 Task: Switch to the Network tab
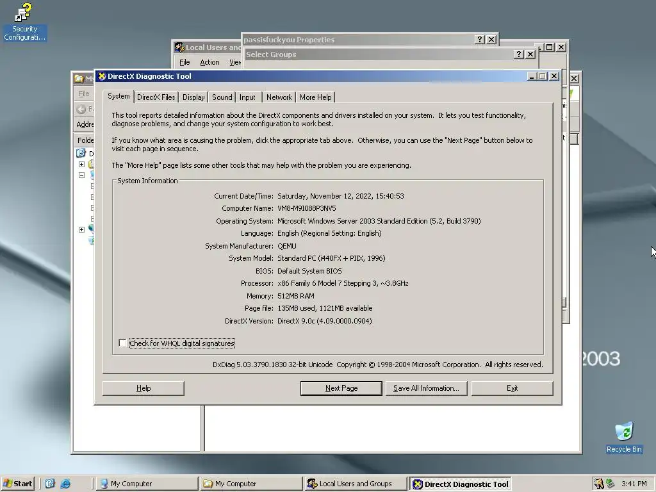[279, 97]
